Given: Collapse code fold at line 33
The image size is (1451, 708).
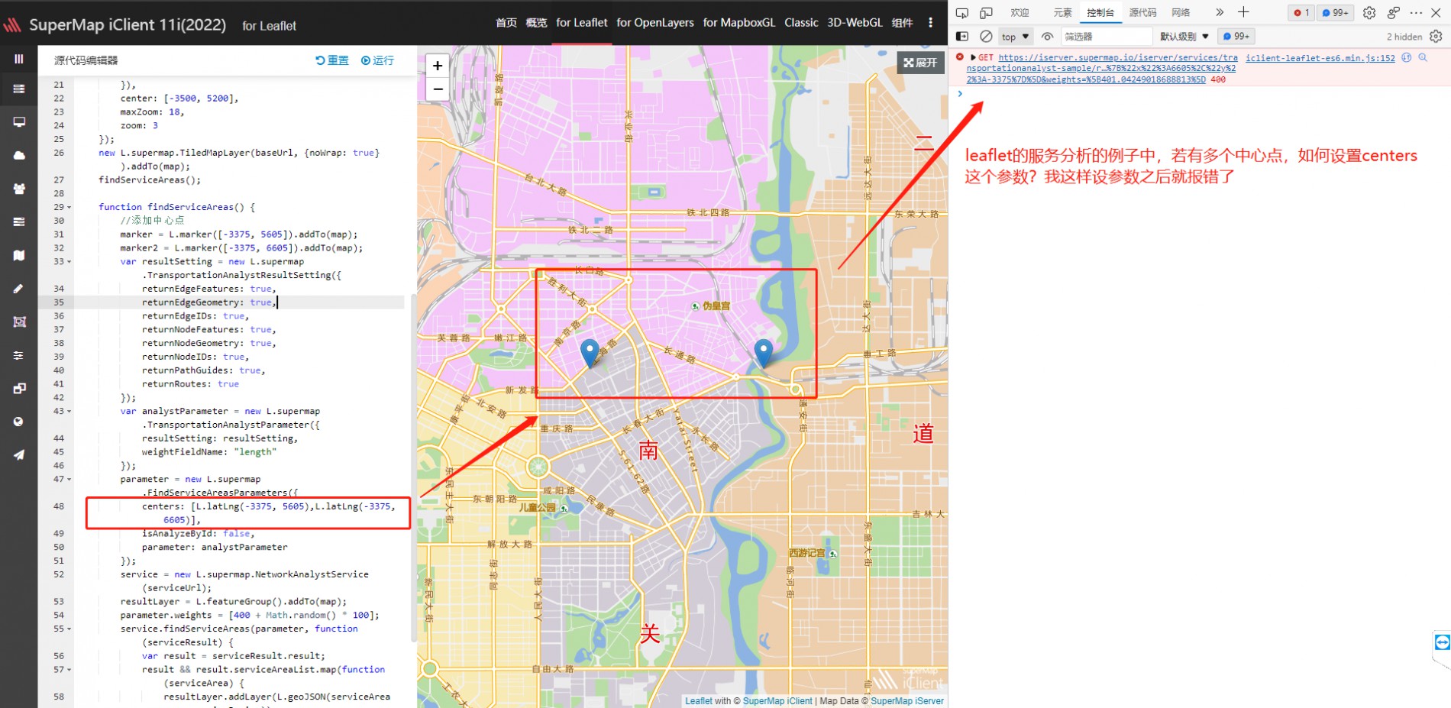Looking at the screenshot, I should pos(69,262).
